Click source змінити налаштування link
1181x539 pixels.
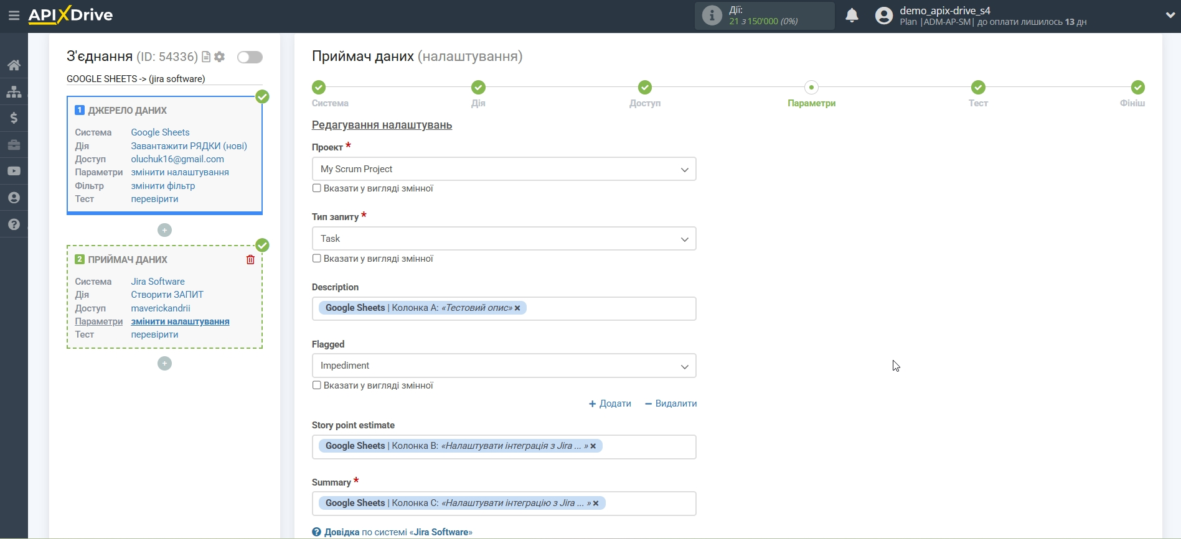(x=180, y=172)
